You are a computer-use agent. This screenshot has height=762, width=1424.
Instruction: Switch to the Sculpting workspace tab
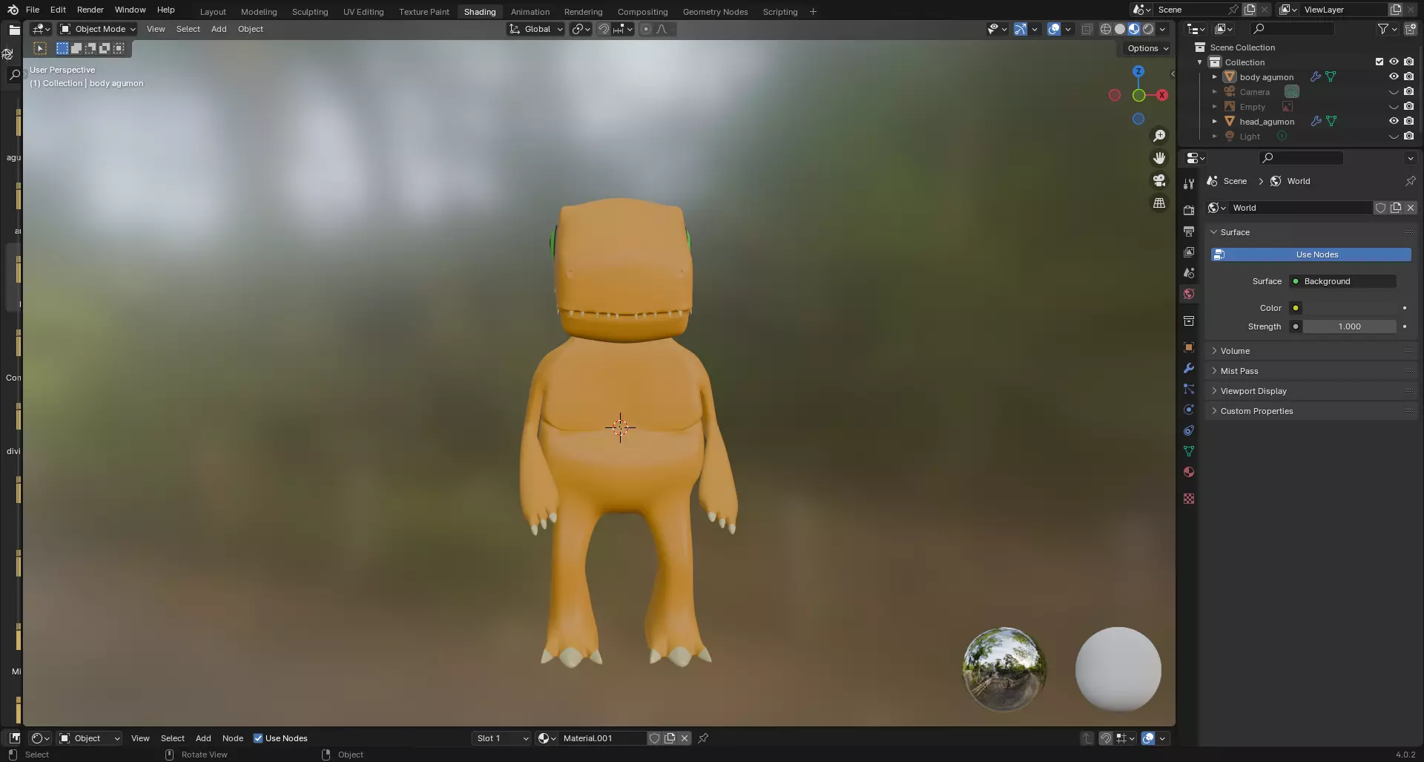pyautogui.click(x=310, y=11)
